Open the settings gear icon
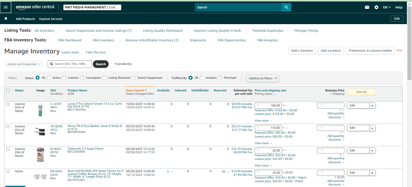 pyautogui.click(x=376, y=7)
